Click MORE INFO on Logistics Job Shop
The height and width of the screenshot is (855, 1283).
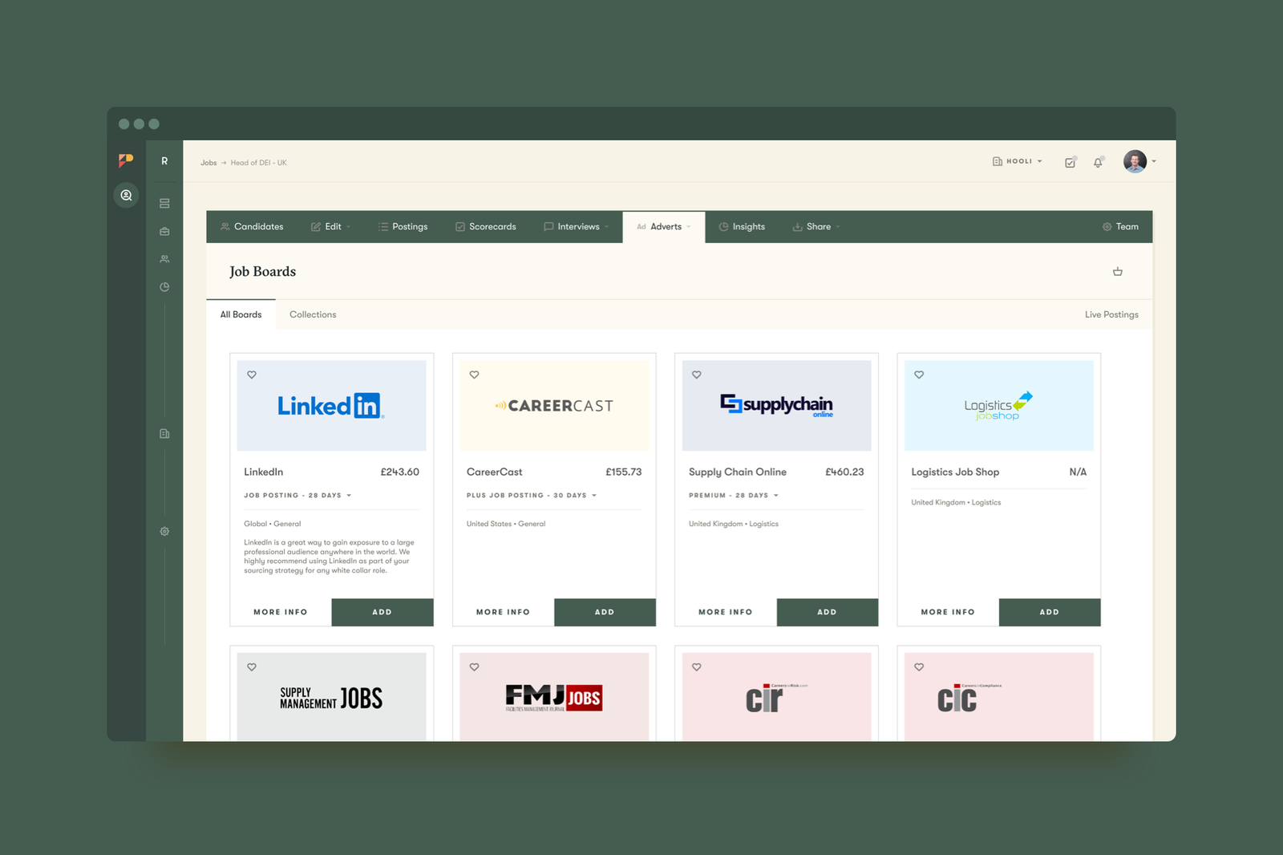click(x=947, y=612)
